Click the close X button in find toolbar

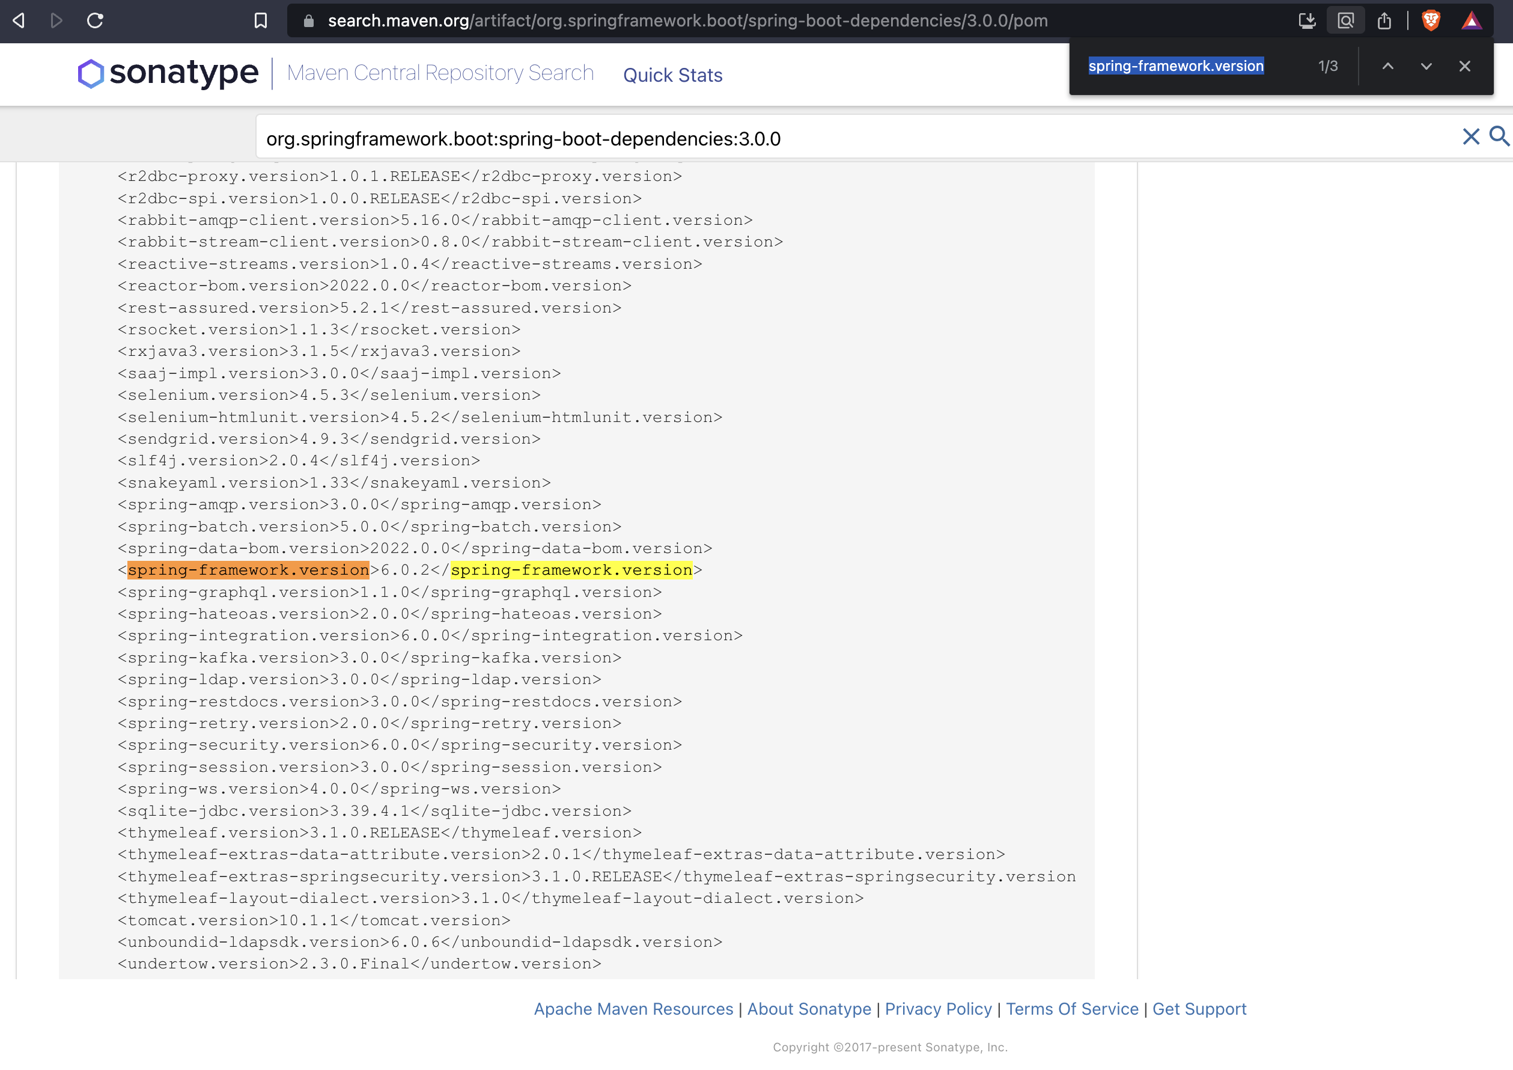point(1463,66)
